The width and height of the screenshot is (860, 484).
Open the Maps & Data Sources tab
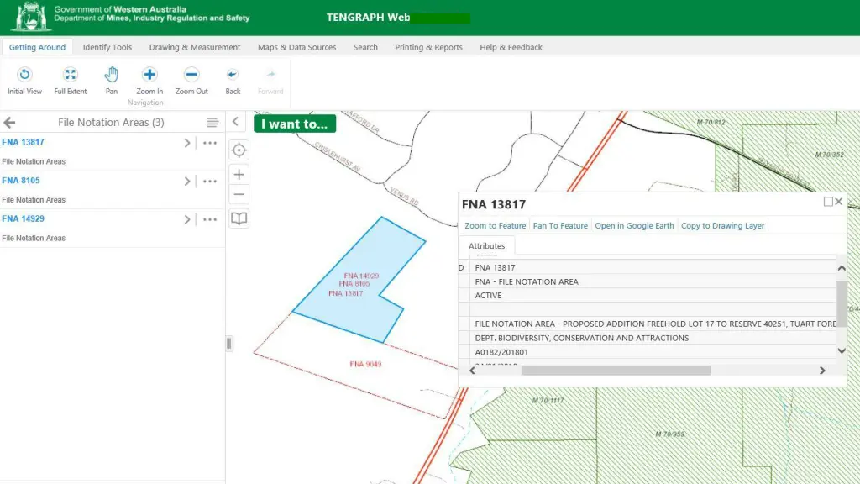click(x=296, y=47)
